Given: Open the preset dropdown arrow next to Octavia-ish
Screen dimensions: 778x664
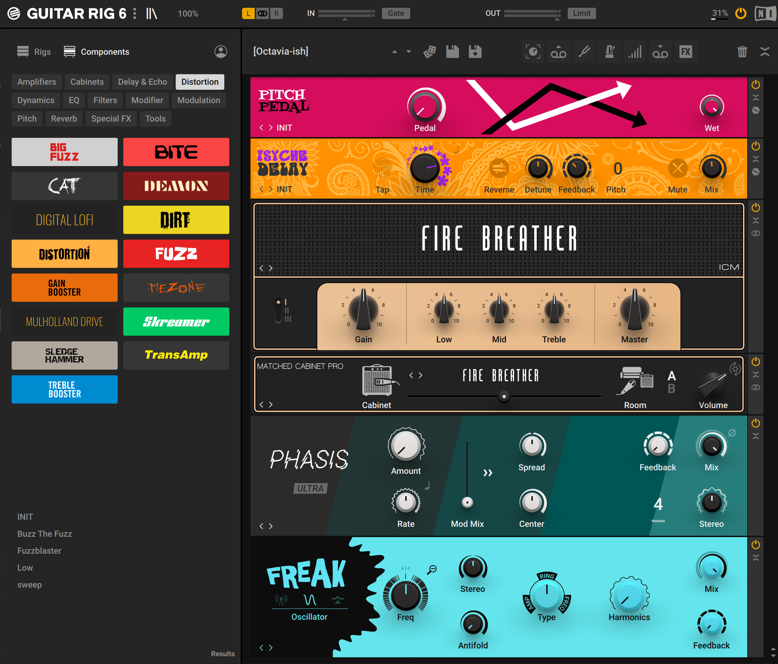Looking at the screenshot, I should coord(408,52).
